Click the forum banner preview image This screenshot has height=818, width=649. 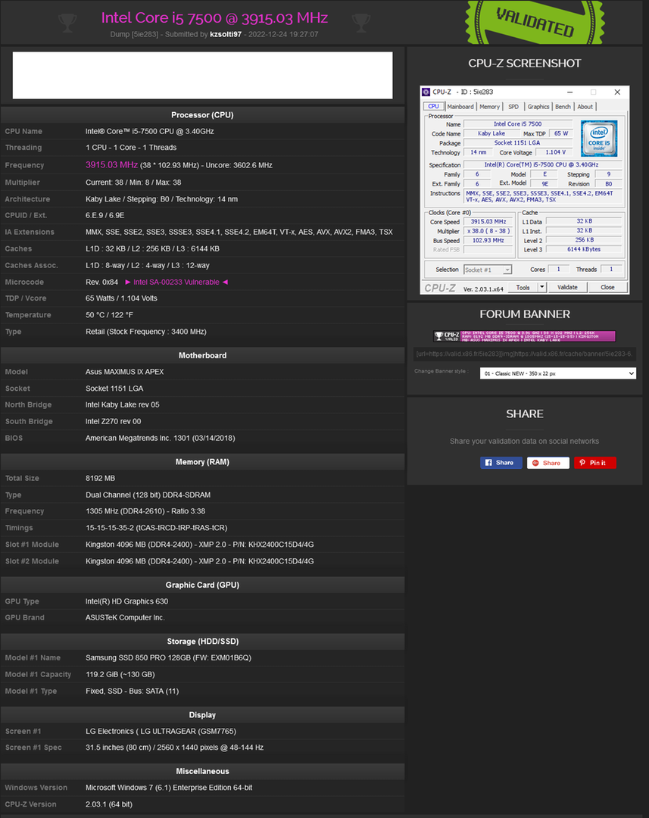point(524,336)
